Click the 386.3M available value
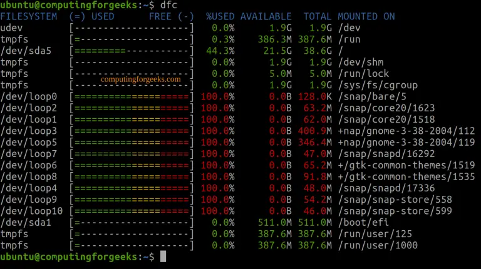This screenshot has width=481, height=269. coord(274,39)
